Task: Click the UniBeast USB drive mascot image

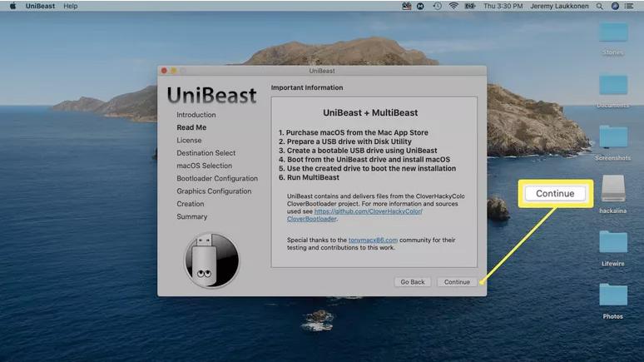Action: point(211,260)
